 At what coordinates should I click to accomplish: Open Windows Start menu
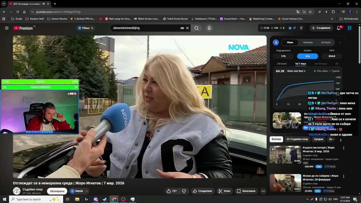[x=4, y=199]
